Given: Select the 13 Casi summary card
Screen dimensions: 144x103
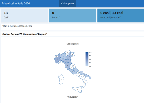Looking at the screenshot, I should click(x=24, y=15).
